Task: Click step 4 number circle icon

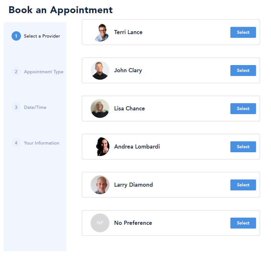Action: pyautogui.click(x=16, y=143)
